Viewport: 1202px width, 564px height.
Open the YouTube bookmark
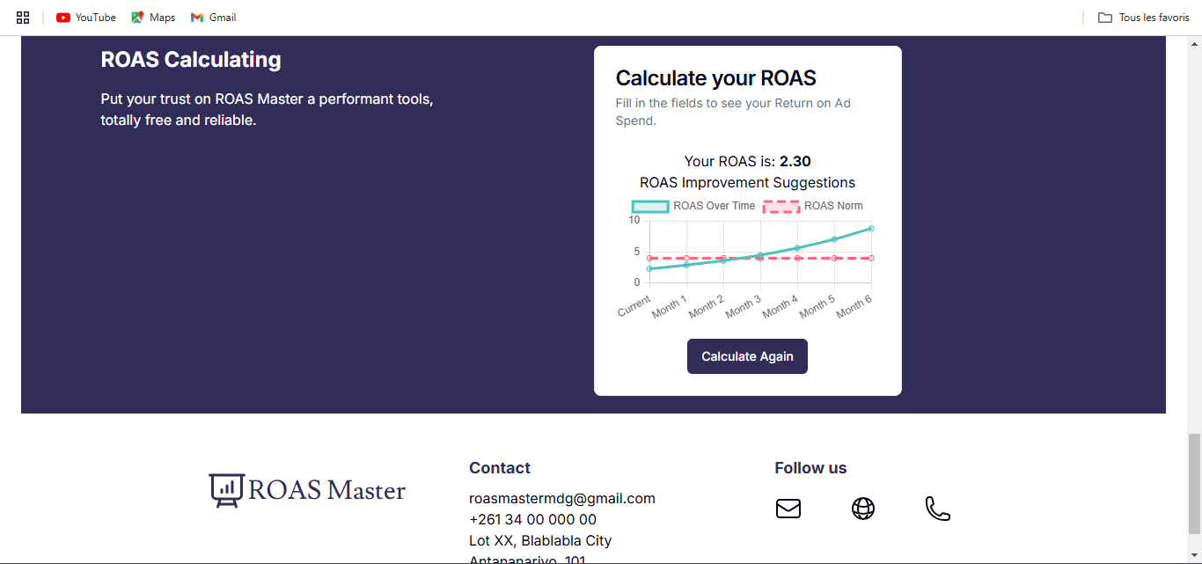point(86,18)
